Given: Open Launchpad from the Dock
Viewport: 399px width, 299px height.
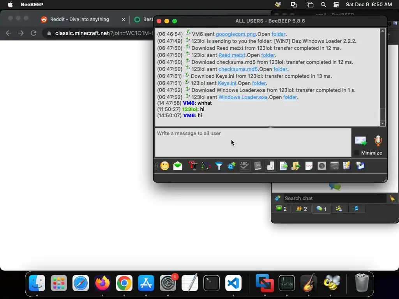Looking at the screenshot, I should [59, 283].
